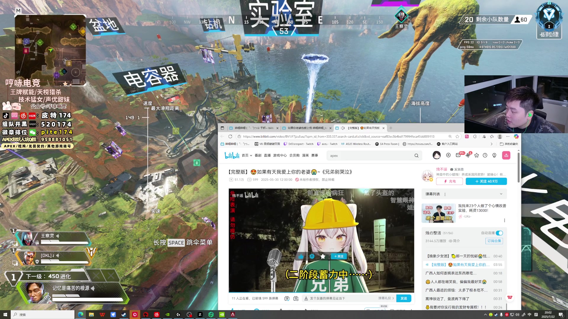568x319 pixels.
Task: Click 发送 to send danmaku
Action: (x=404, y=298)
